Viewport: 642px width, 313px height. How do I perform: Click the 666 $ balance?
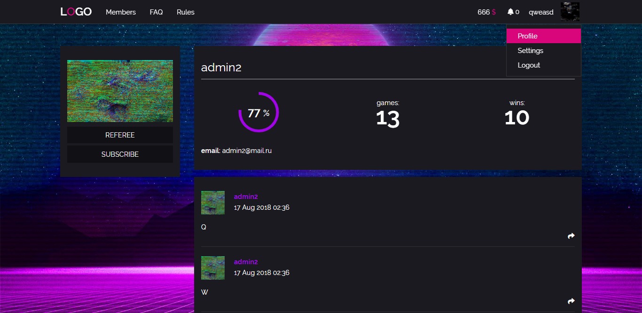point(486,12)
